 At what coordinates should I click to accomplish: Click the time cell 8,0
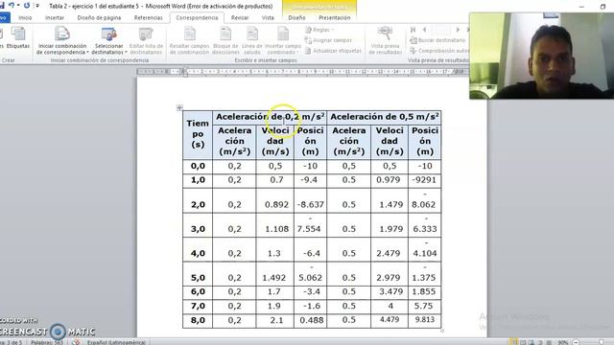(x=198, y=320)
